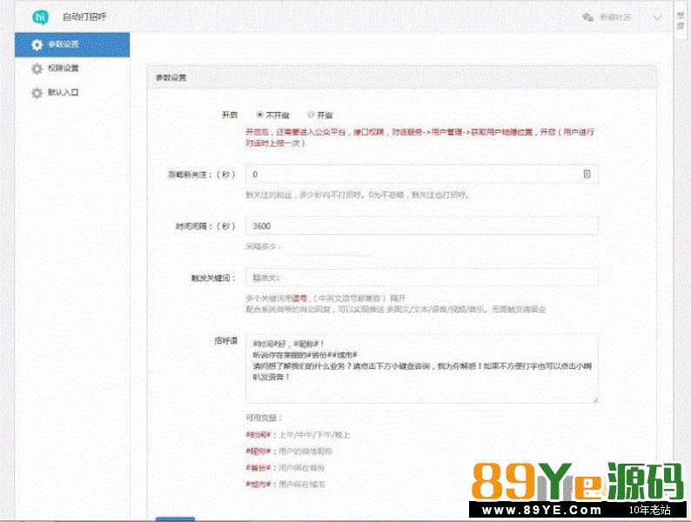Click the #城市# variable text
This screenshot has height=522, width=691.
[258, 484]
